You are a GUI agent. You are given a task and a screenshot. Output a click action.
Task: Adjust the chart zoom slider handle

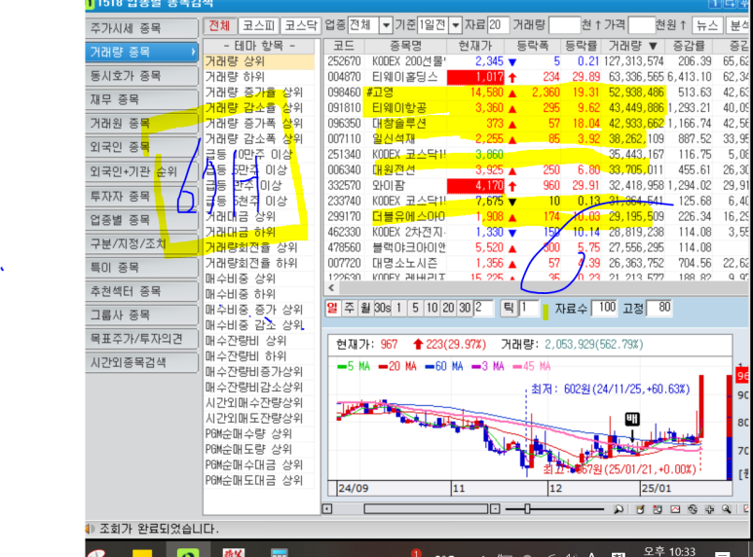coord(527,509)
